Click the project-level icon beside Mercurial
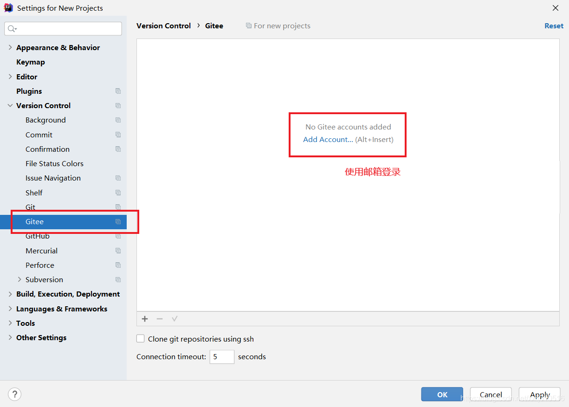569x407 pixels. pyautogui.click(x=118, y=251)
